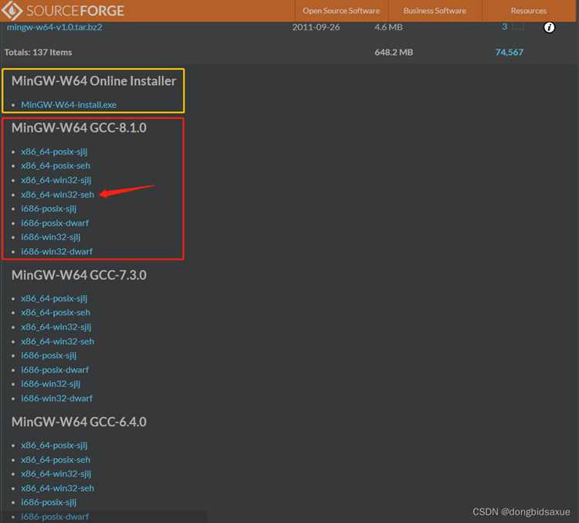This screenshot has width=579, height=523.
Task: Click the 'MinGW-W64 GCC-6.4.0' heading
Action: point(79,422)
